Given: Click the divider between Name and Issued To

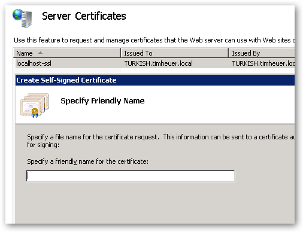Looking at the screenshot, I should pos(121,53).
